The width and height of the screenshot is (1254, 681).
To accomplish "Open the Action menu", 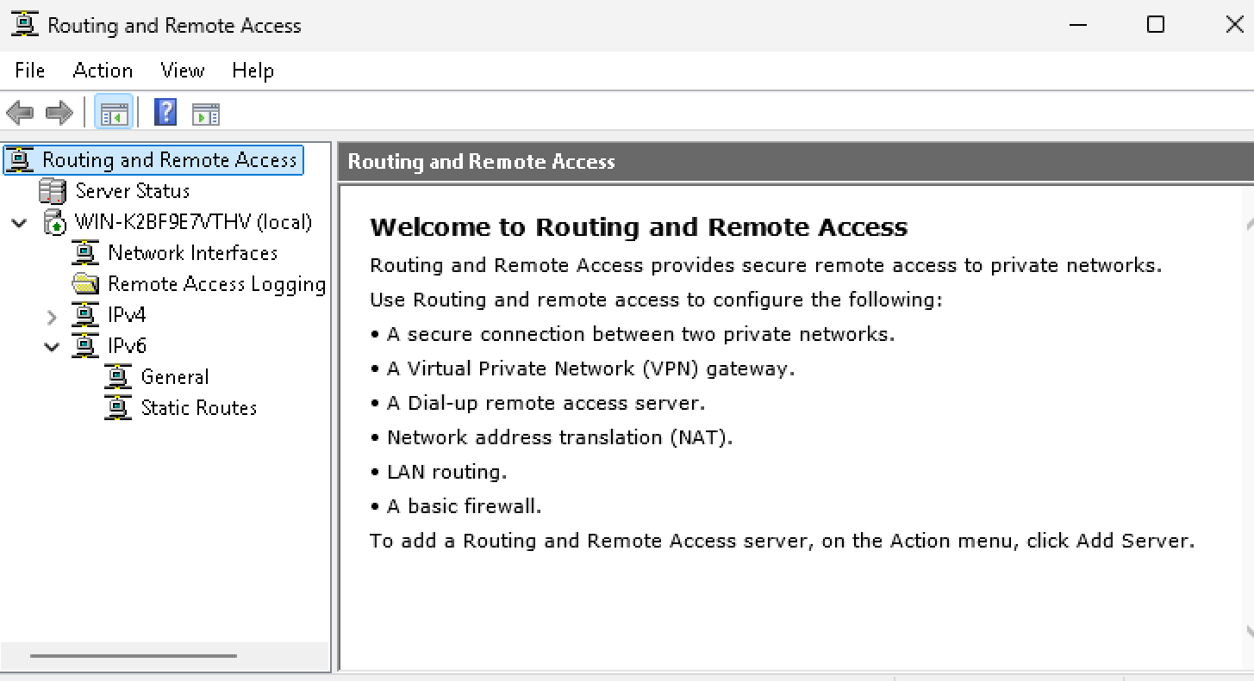I will point(103,71).
